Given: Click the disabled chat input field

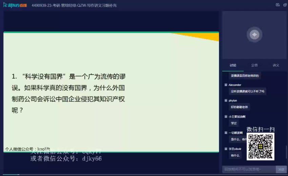Looking at the screenshot, I should pos(249,169).
